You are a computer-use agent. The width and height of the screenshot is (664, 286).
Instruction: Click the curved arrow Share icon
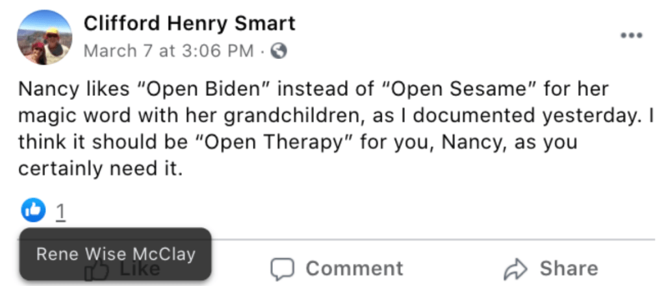coord(515,268)
